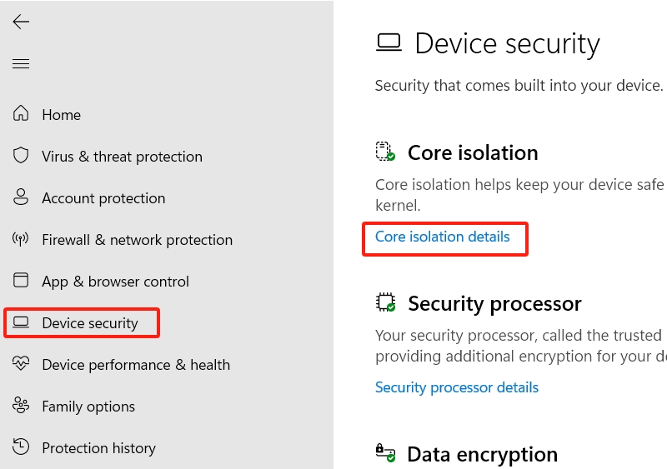Click the Device security laptop icon in sidebar

(22, 322)
